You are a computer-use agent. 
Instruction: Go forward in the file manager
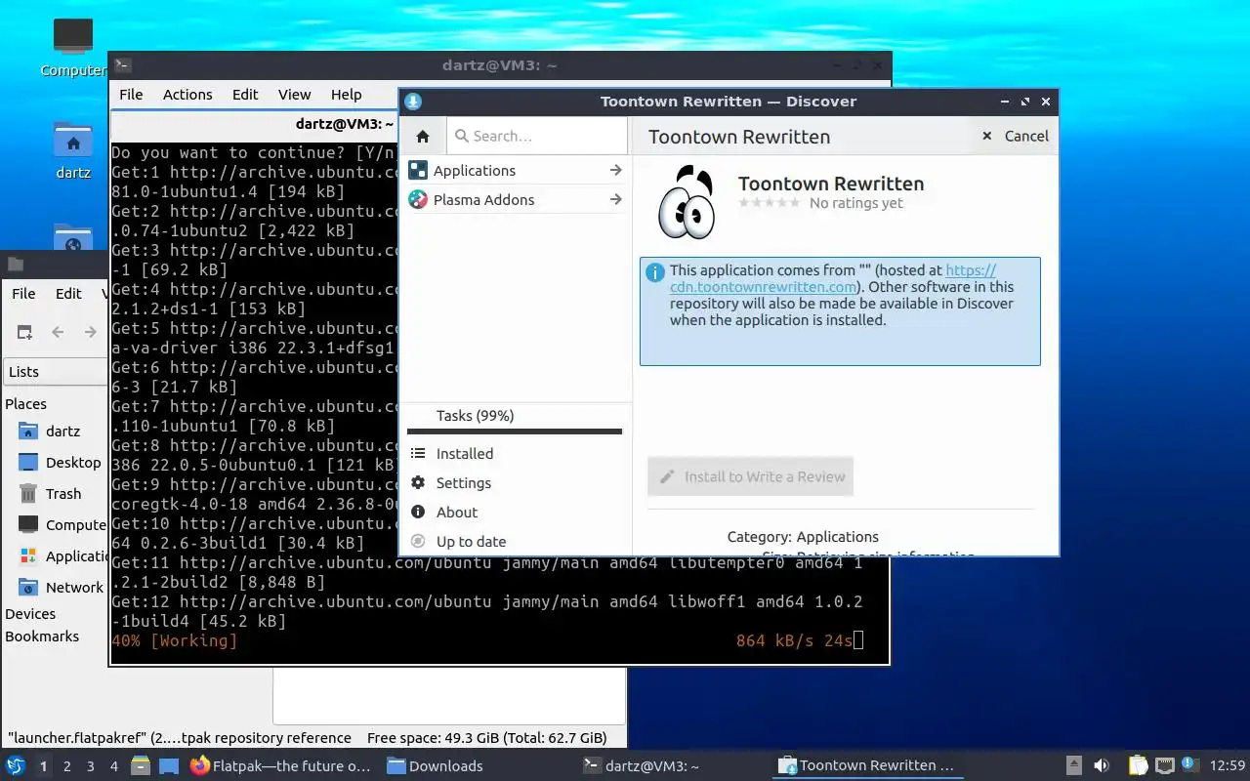pyautogui.click(x=90, y=332)
